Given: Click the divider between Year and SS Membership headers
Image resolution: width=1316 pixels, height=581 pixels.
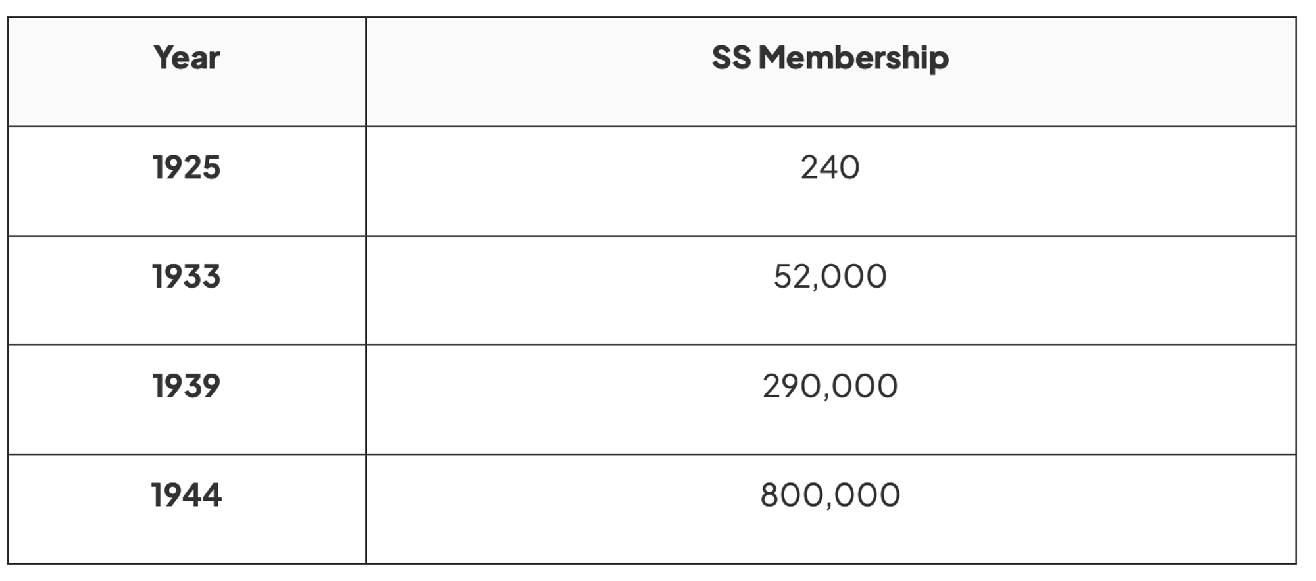Looking at the screenshot, I should click(366, 71).
